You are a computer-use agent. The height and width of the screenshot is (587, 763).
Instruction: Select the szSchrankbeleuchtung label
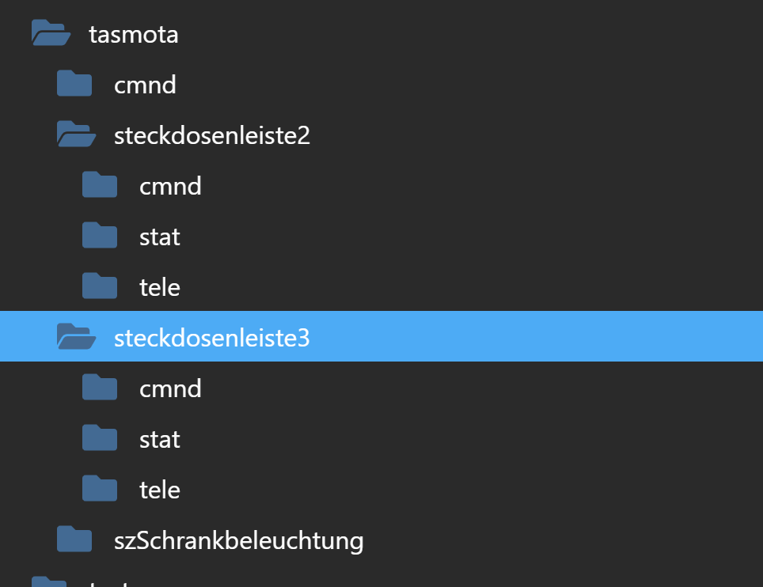click(238, 541)
